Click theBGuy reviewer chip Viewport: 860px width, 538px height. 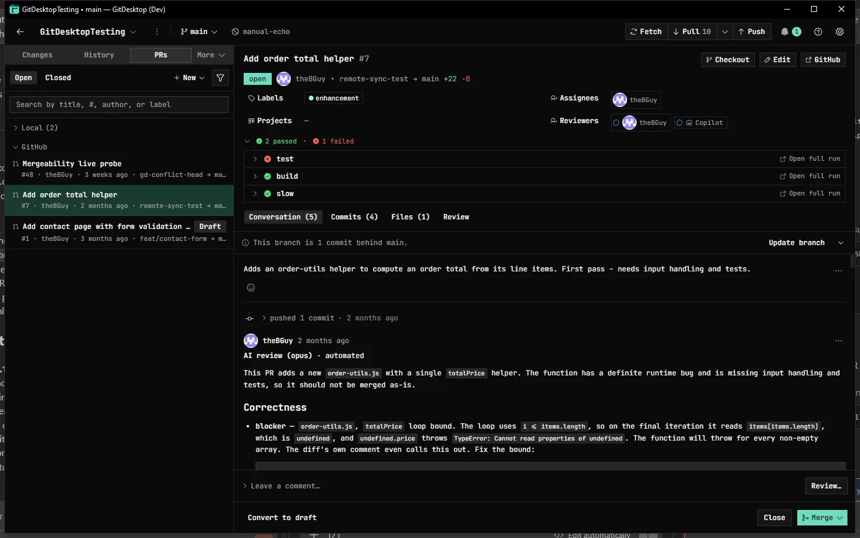(x=640, y=123)
